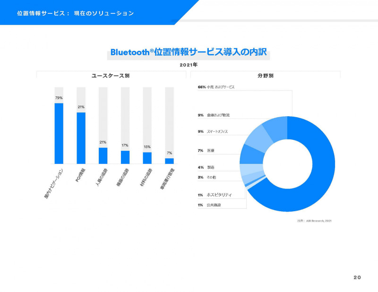Viewport: 378px width, 292px height.
Task: Click the 17% value label
Action: 125,146
